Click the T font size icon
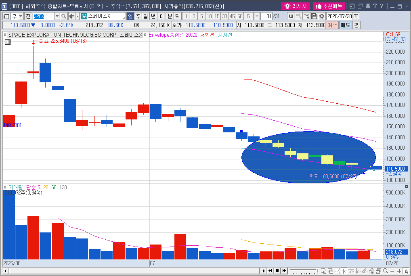411x276 pixels. pos(375,6)
